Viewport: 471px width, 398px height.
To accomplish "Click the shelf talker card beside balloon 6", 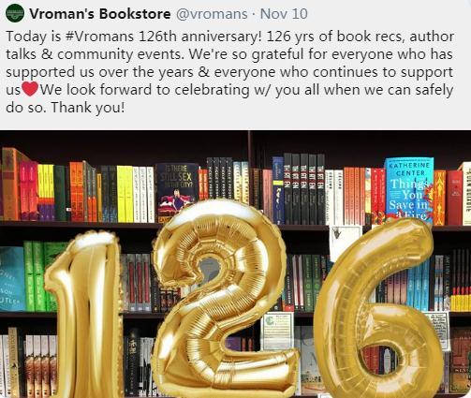I will (x=439, y=331).
